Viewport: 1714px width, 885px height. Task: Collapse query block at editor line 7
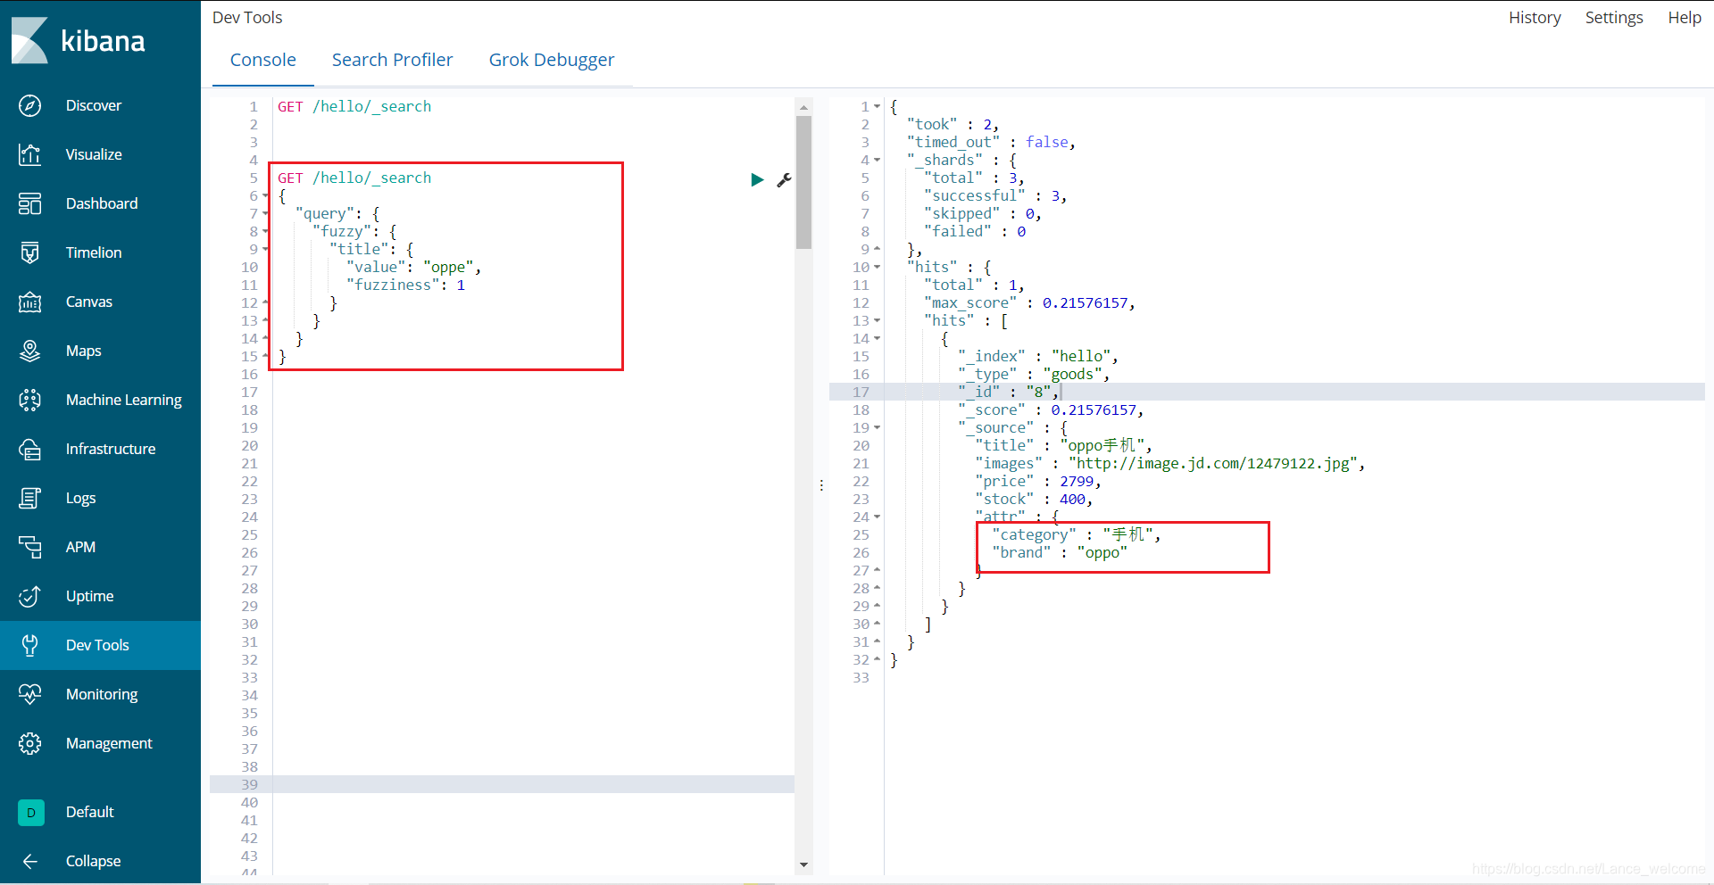[265, 214]
